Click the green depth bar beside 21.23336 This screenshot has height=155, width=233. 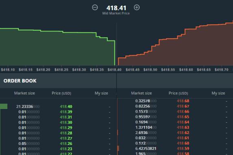[x=4, y=107]
